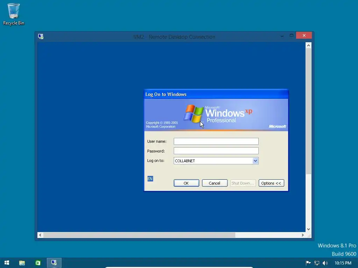Click the Log On to Windows title bar
The width and height of the screenshot is (358, 268).
click(x=216, y=94)
